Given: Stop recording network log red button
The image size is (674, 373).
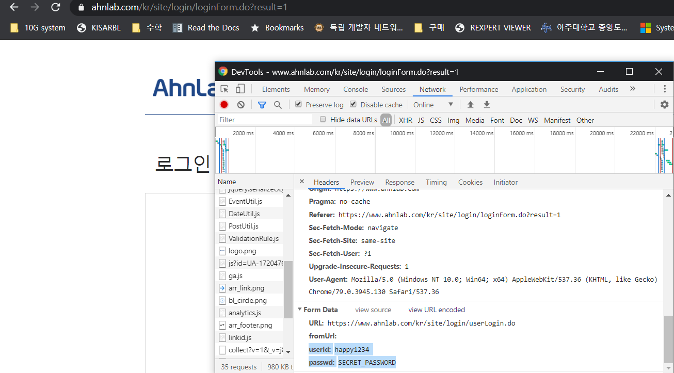Looking at the screenshot, I should click(224, 104).
